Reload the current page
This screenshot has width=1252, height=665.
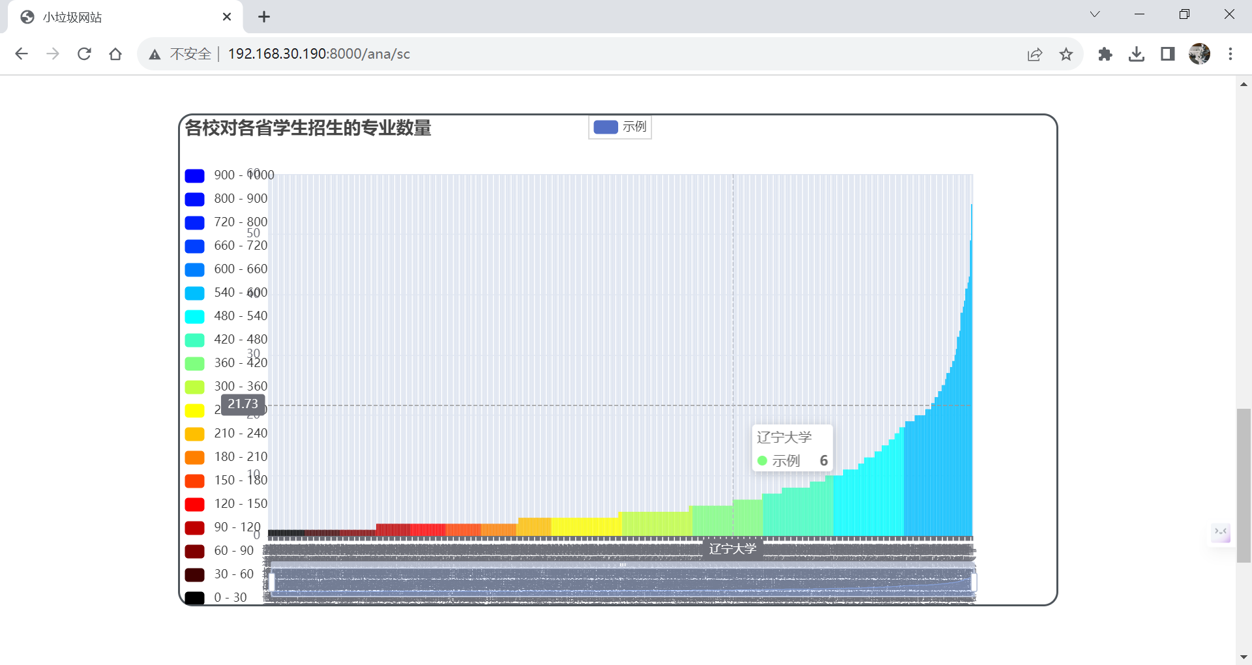pyautogui.click(x=84, y=54)
